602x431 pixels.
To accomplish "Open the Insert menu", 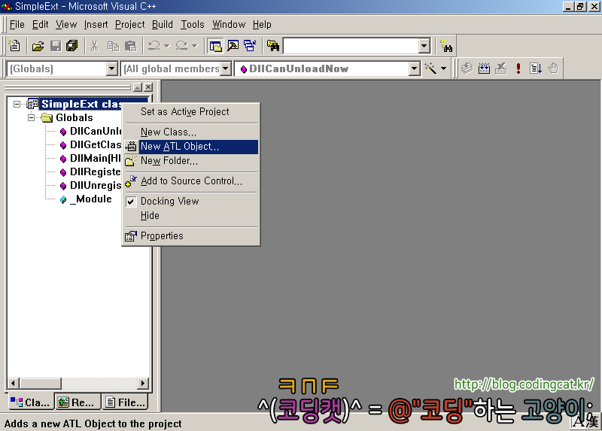I will coord(96,25).
